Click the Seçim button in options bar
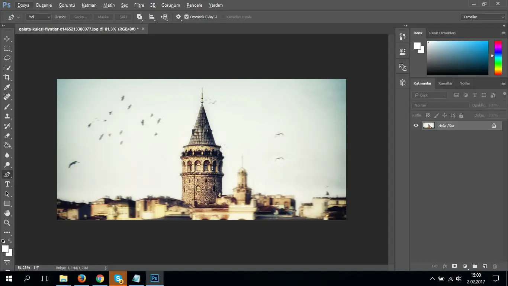Viewport: 508px width, 286px height. pyautogui.click(x=80, y=17)
